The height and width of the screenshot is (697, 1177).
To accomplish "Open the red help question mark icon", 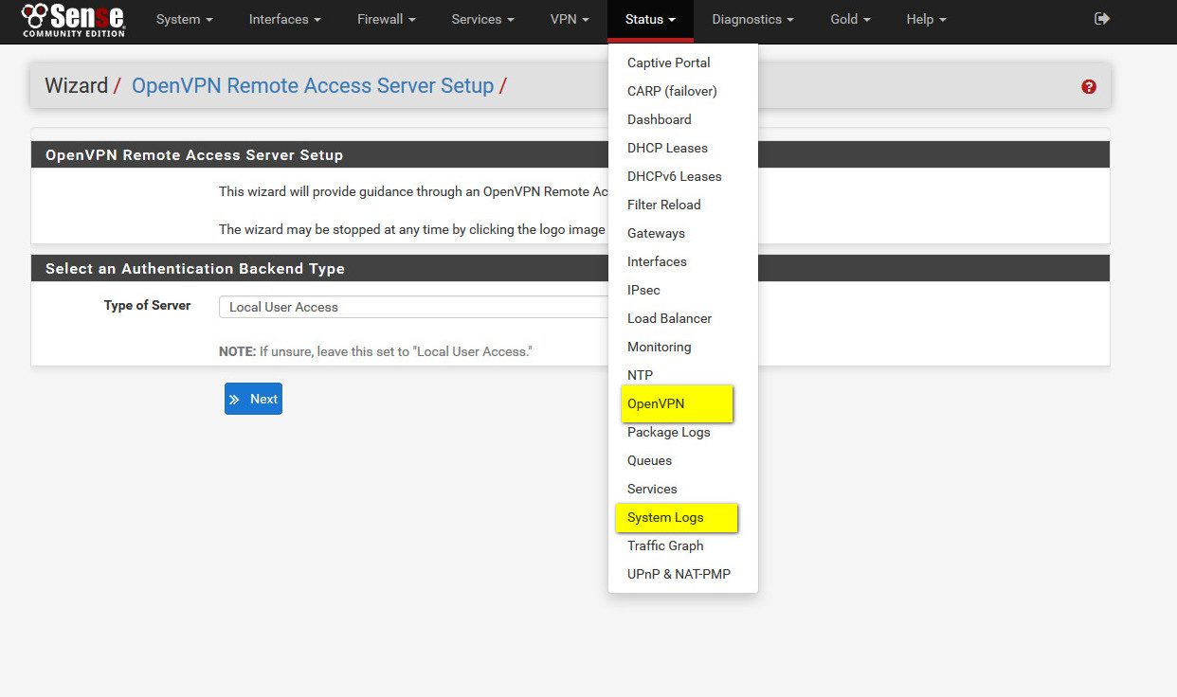I will (x=1089, y=86).
